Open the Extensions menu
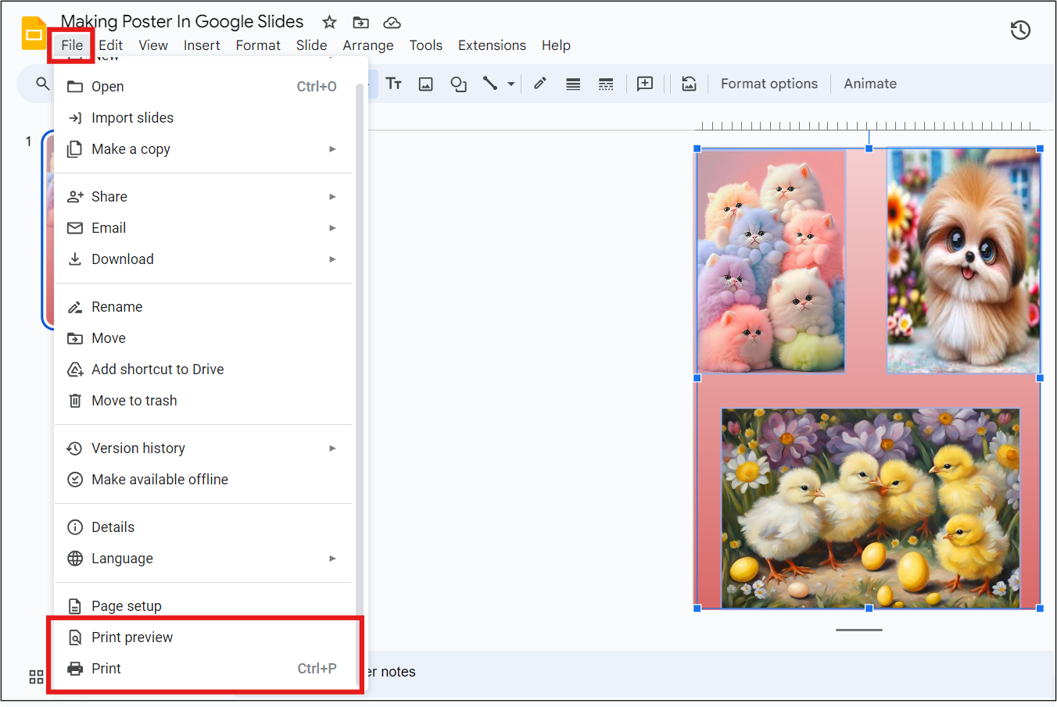Viewport: 1057px width, 707px height. click(x=492, y=45)
